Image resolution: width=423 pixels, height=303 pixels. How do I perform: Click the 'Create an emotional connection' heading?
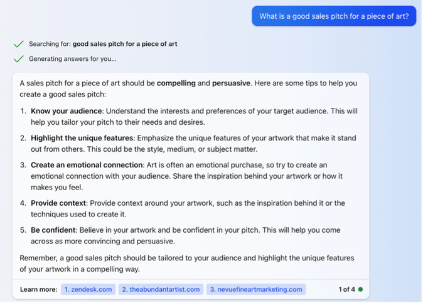tap(87, 165)
